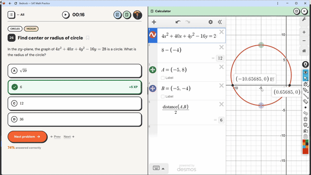Viewport: 311px width, 175px height.
Task: Select the highlighter annotation tool
Action: point(306,90)
